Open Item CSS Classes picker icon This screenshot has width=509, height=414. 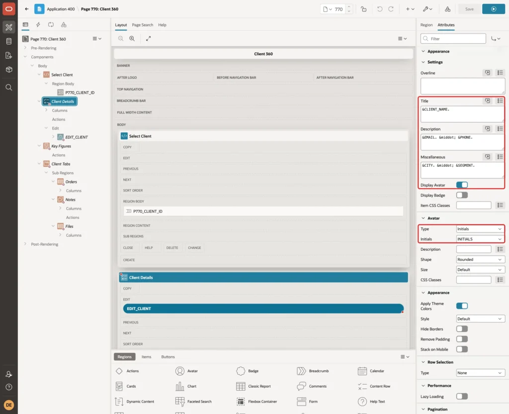click(x=500, y=205)
